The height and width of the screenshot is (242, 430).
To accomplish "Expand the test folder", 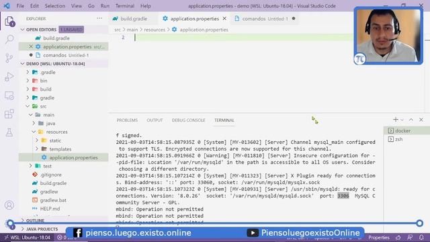I will [31, 166].
